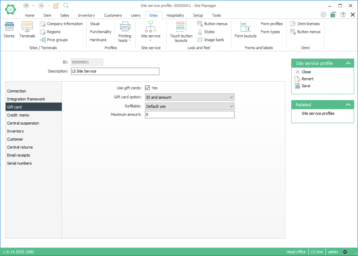
Task: Select Connection in the side list
Action: click(34, 91)
